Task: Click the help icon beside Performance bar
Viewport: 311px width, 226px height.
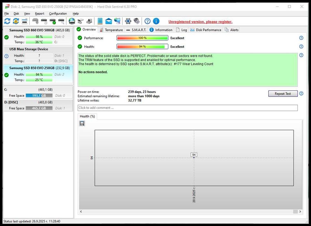Action: click(301, 38)
